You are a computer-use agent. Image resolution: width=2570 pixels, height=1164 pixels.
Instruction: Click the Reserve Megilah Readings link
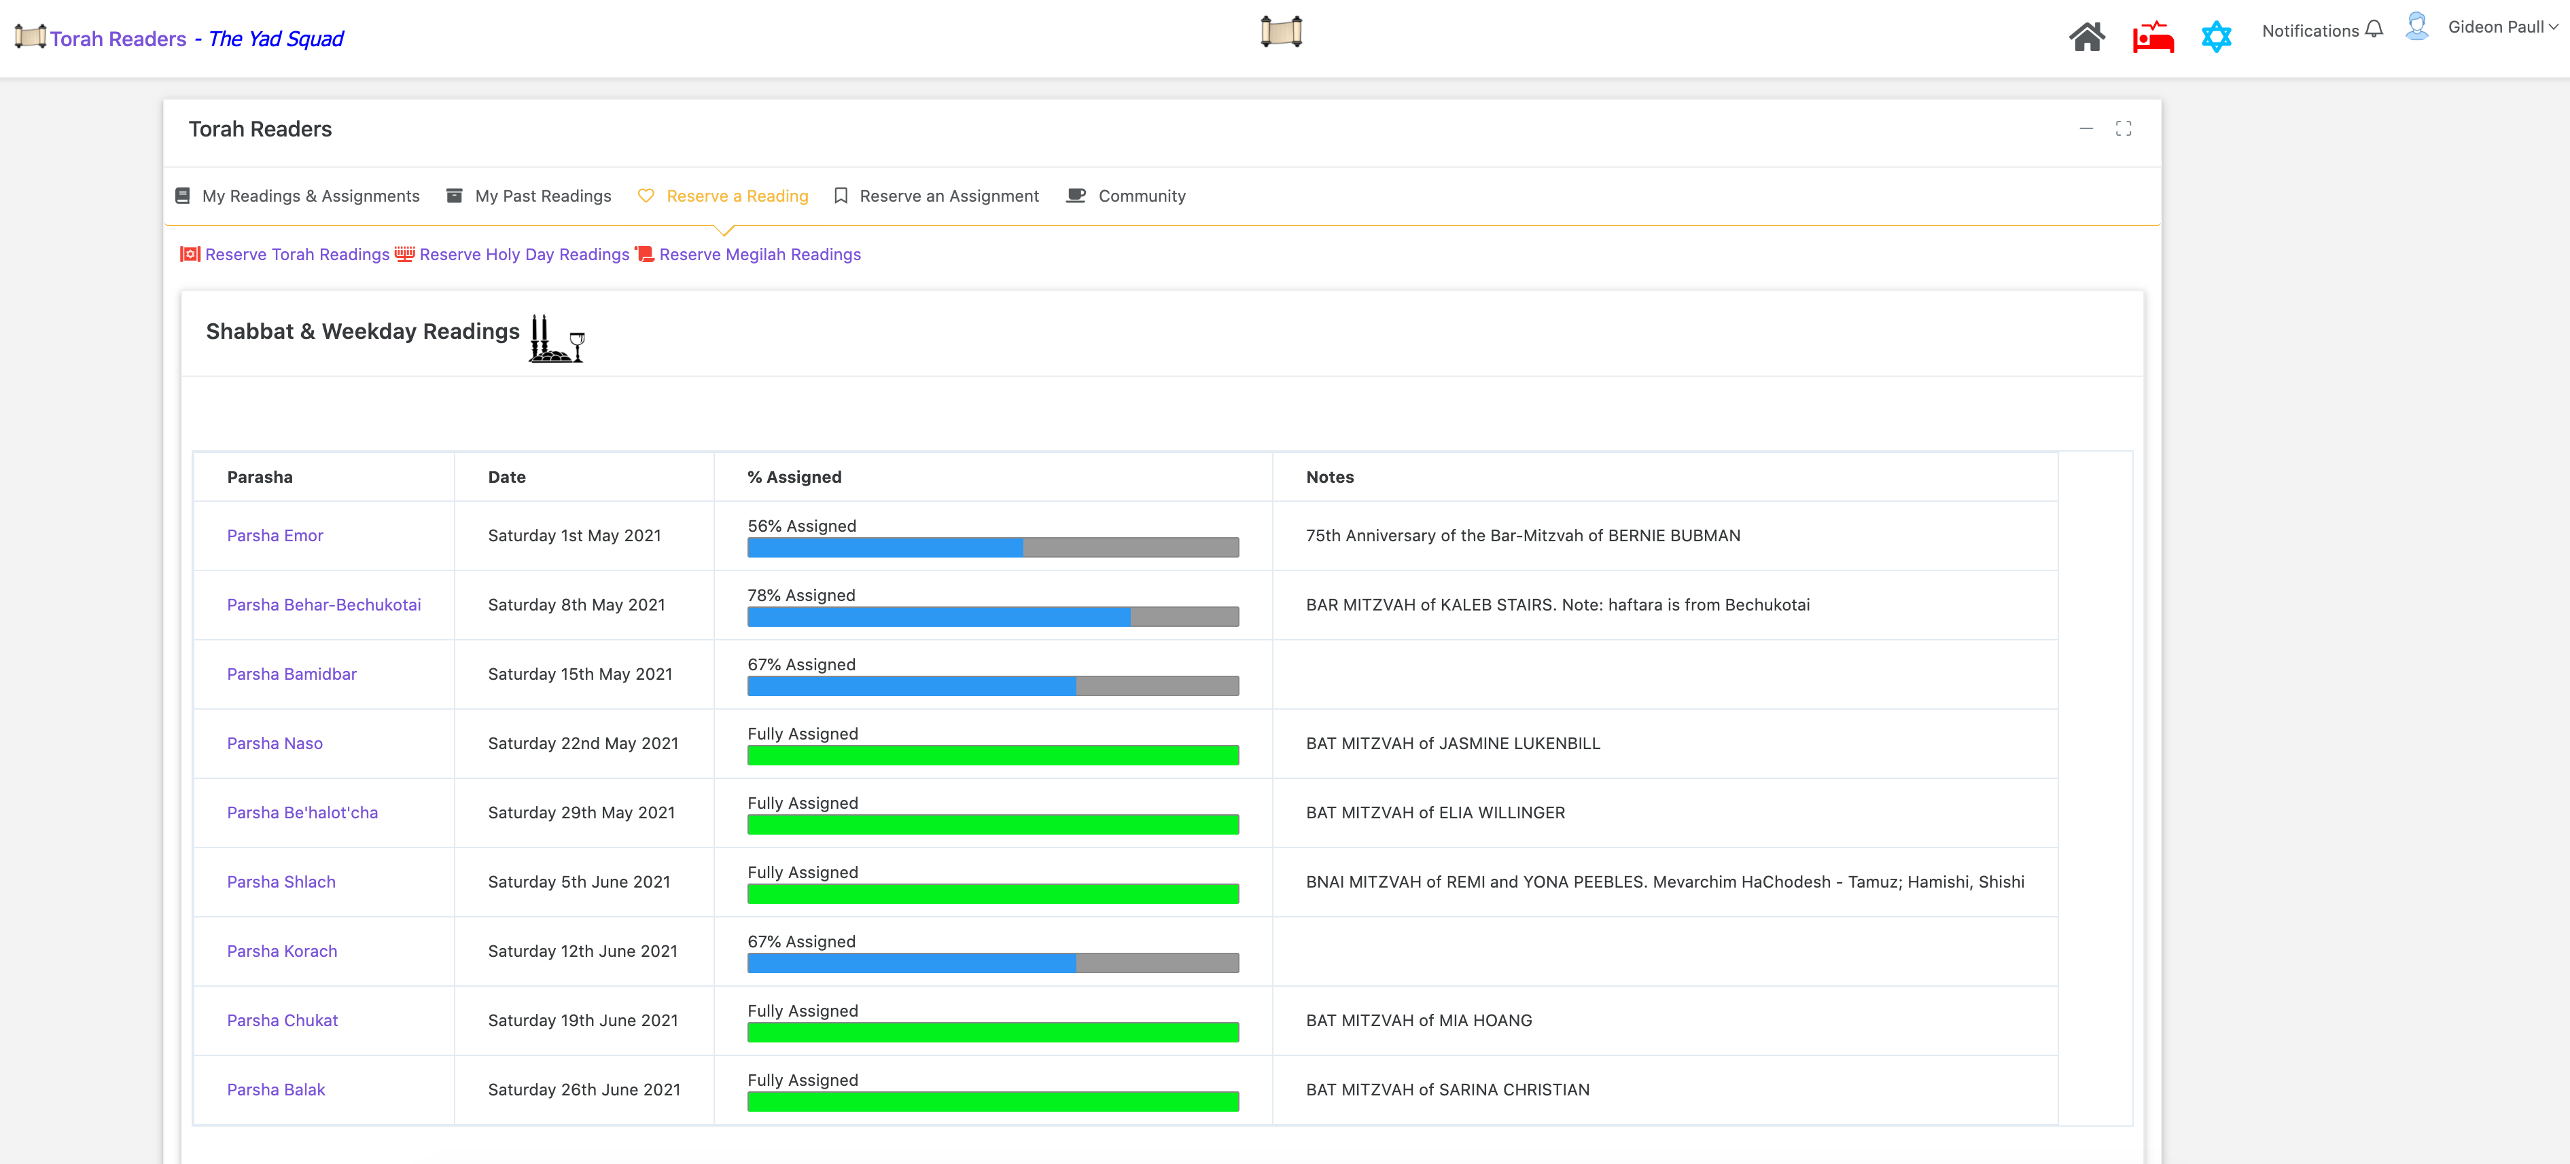click(759, 255)
